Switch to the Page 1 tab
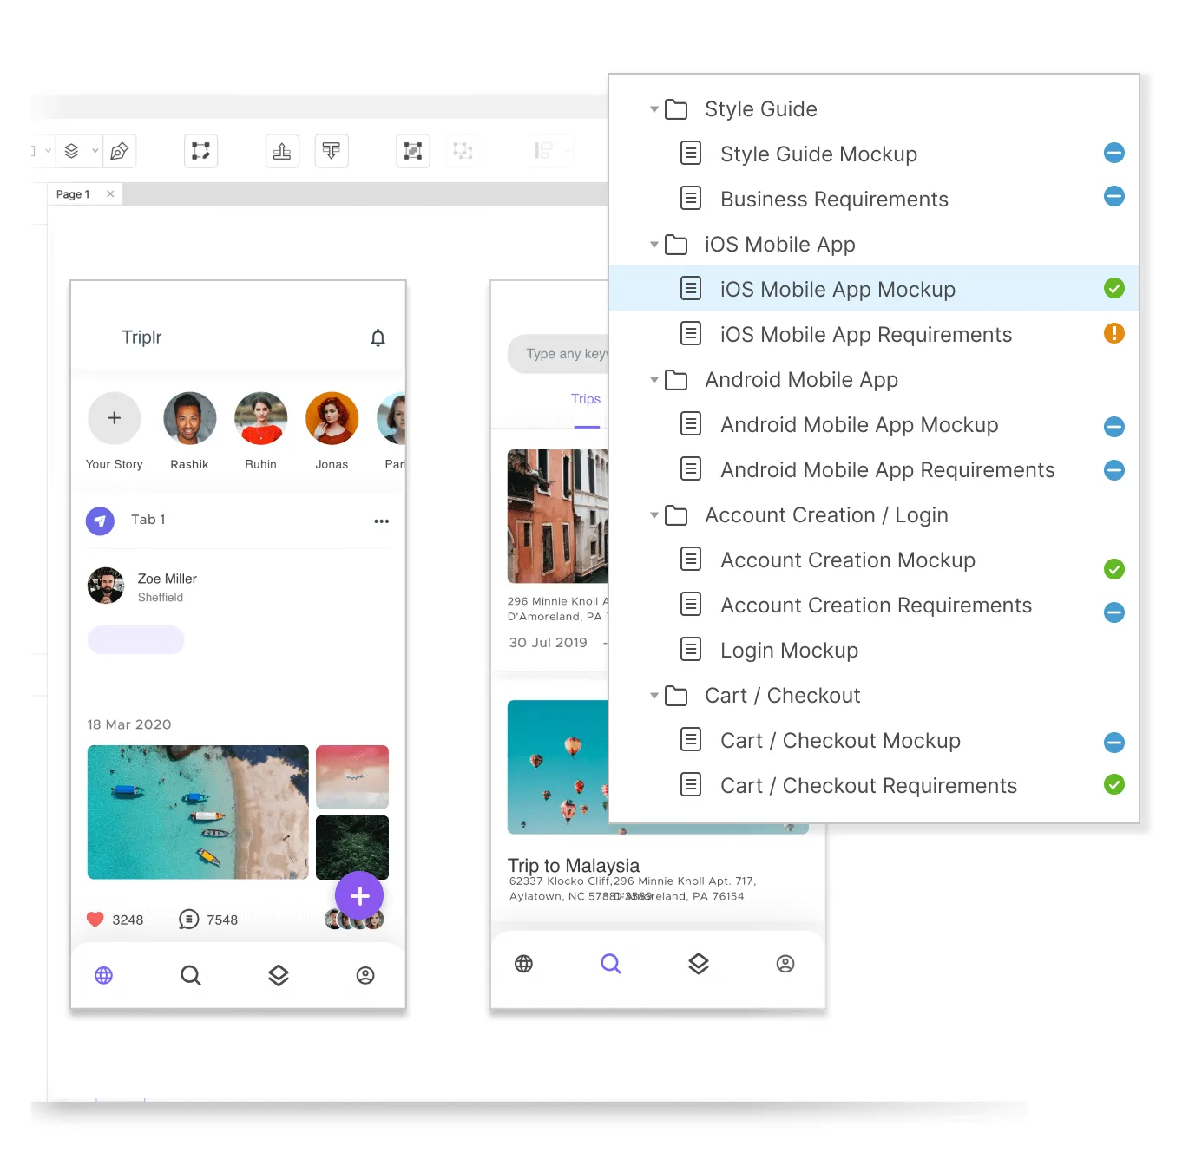The image size is (1189, 1159). coord(73,194)
